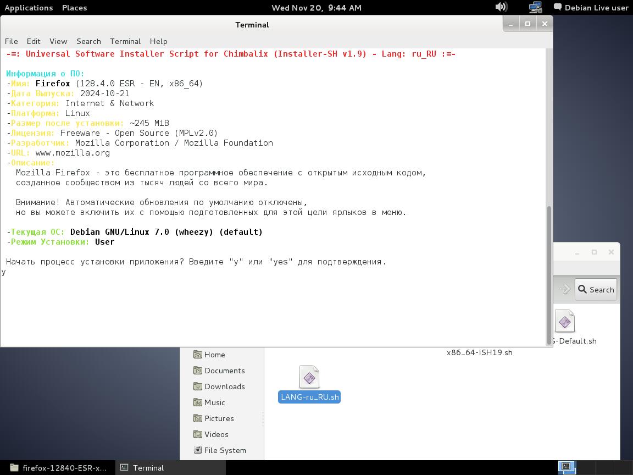Viewport: 633px width, 475px height.
Task: Click the volume speaker icon
Action: click(x=501, y=7)
